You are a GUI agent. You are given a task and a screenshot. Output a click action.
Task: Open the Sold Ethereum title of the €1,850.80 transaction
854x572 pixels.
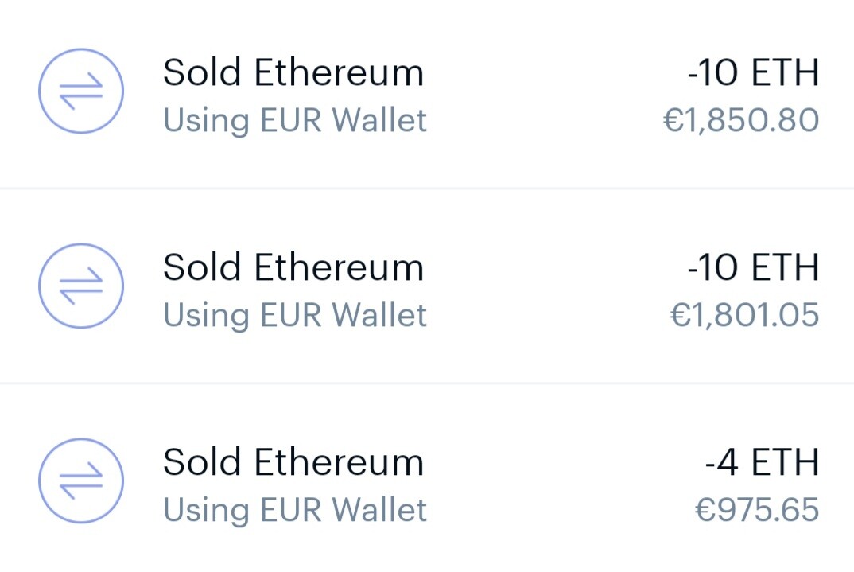(x=293, y=72)
